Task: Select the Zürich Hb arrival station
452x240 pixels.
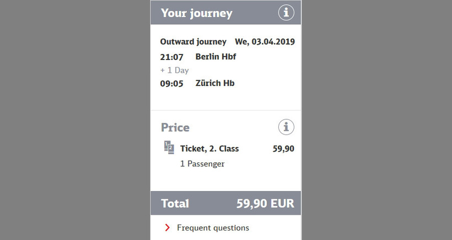Action: (215, 83)
